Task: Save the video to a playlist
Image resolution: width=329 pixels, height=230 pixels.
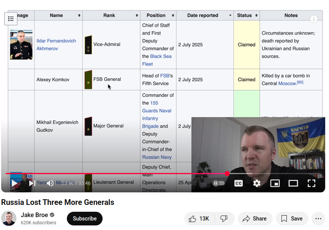Action: (x=292, y=219)
